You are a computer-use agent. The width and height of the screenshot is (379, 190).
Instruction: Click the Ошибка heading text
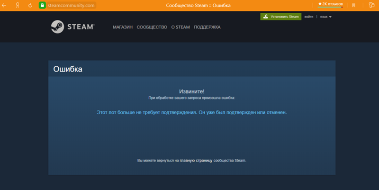[x=68, y=69]
